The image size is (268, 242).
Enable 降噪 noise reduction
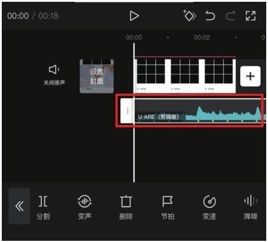(251, 207)
